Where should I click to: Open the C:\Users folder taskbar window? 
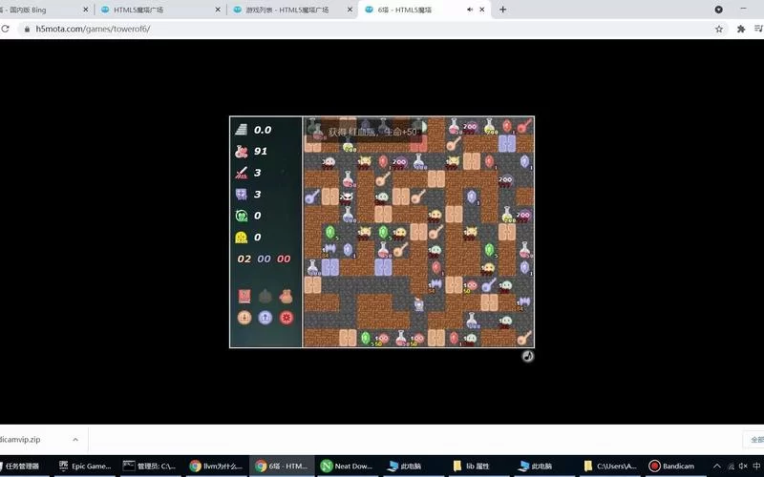pyautogui.click(x=610, y=466)
